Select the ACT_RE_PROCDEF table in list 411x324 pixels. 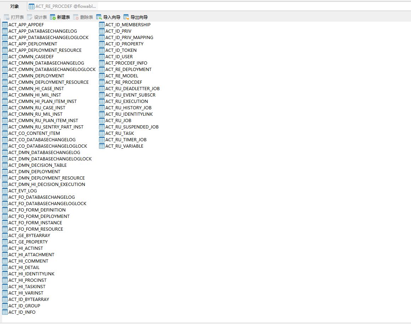[124, 82]
